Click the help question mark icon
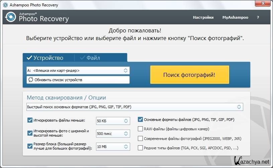 coord(258,17)
